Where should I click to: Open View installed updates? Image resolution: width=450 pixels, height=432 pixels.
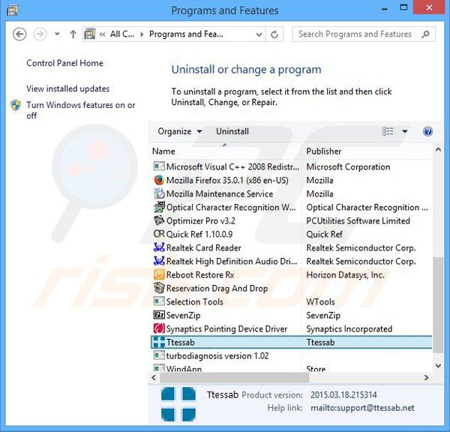pos(68,88)
